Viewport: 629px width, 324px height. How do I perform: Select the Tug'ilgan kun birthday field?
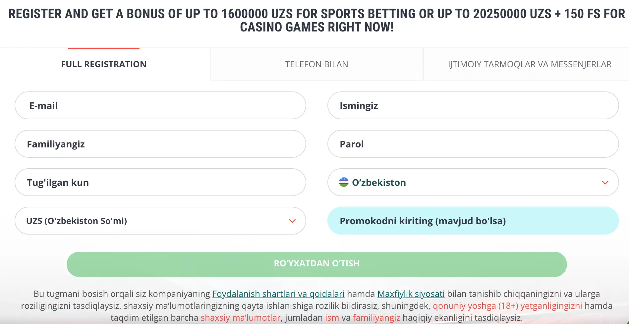(x=160, y=182)
